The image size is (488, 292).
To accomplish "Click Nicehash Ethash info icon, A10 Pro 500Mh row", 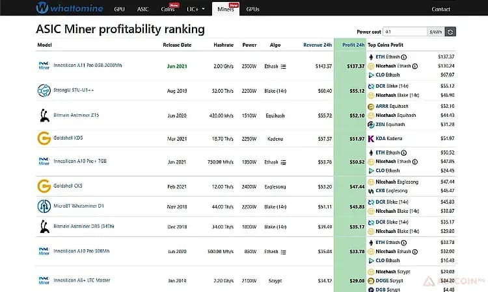I will pyautogui.click(x=415, y=252).
